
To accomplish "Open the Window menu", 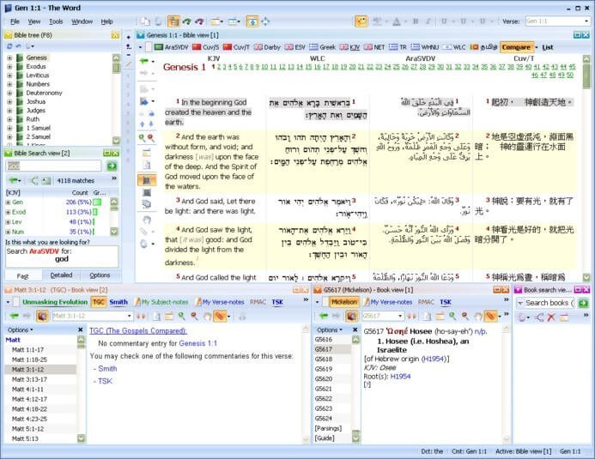I will point(82,21).
